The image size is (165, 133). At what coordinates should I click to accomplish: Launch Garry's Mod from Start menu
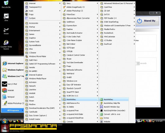(x=9, y=84)
